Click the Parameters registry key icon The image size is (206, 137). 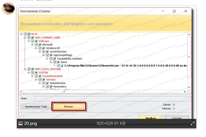tap(51, 87)
